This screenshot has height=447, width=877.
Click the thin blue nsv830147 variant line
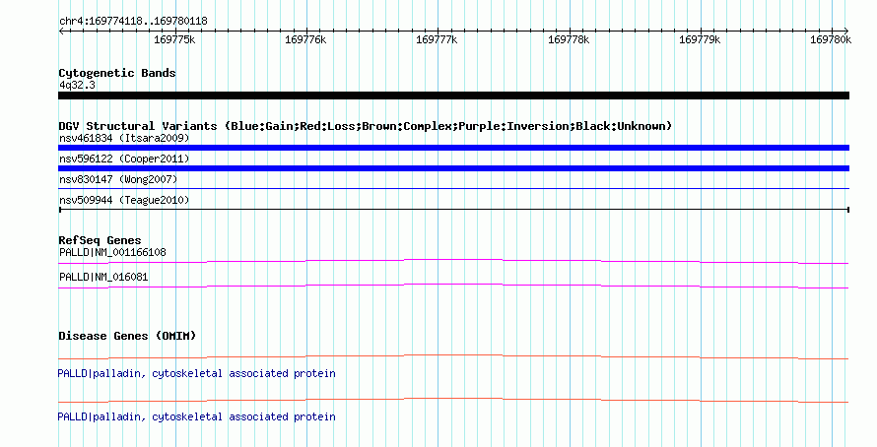click(453, 189)
